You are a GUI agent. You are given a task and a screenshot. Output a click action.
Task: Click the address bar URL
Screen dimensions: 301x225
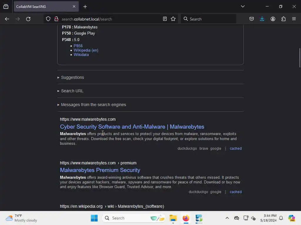point(87,19)
